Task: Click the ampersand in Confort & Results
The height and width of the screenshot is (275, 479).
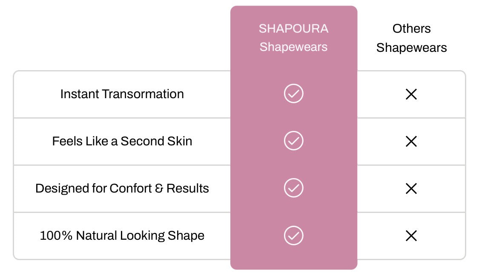Action: point(159,188)
